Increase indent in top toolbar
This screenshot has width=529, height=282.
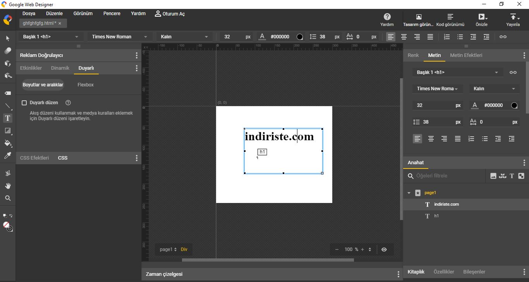pos(486,37)
